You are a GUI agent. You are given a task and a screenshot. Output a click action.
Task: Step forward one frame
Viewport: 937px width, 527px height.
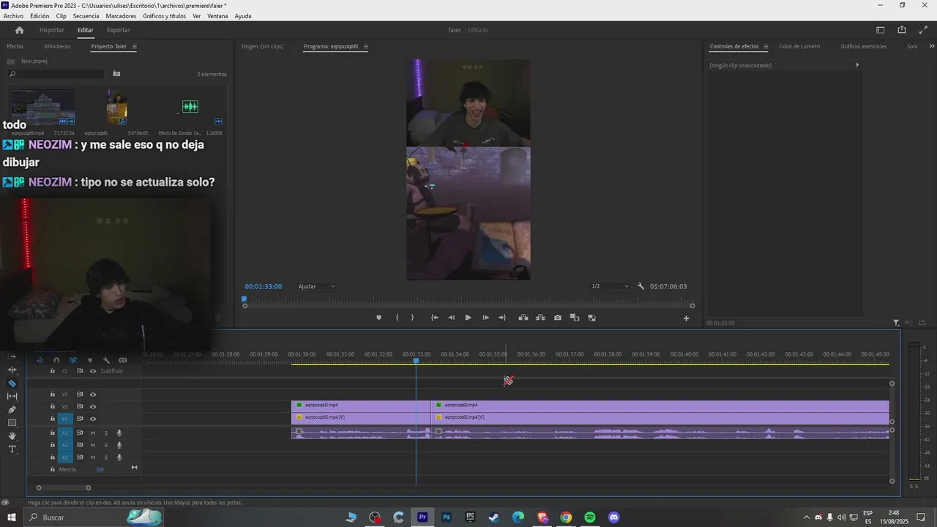coord(485,318)
